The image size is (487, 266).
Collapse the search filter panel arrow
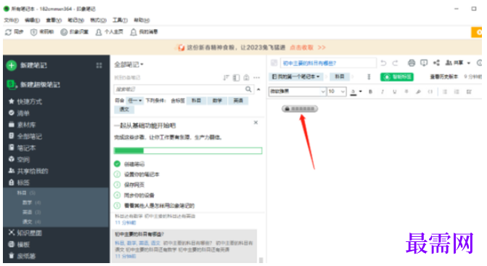[258, 89]
